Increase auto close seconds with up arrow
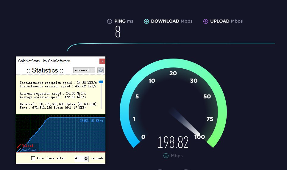 86,157
